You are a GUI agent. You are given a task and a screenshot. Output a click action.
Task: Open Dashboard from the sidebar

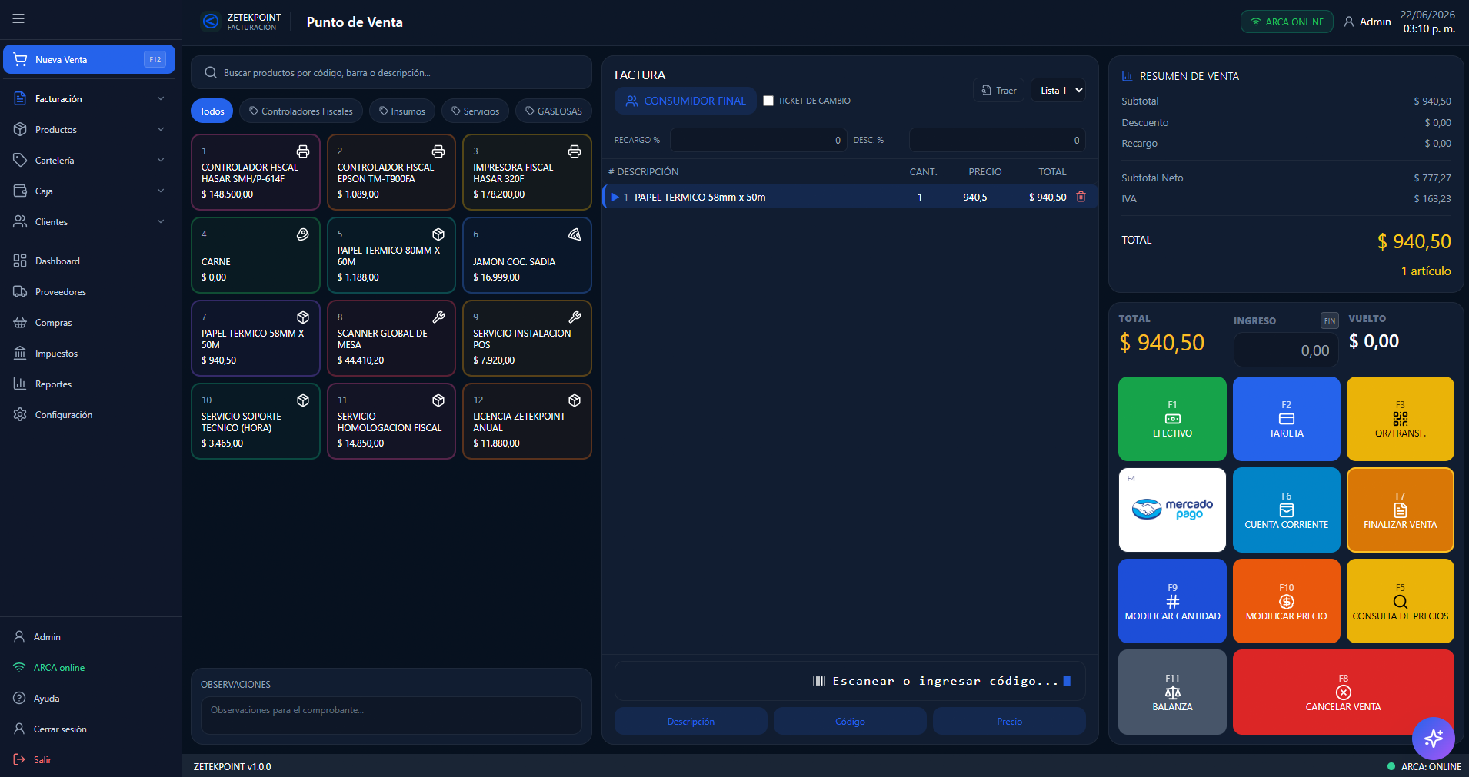point(91,261)
